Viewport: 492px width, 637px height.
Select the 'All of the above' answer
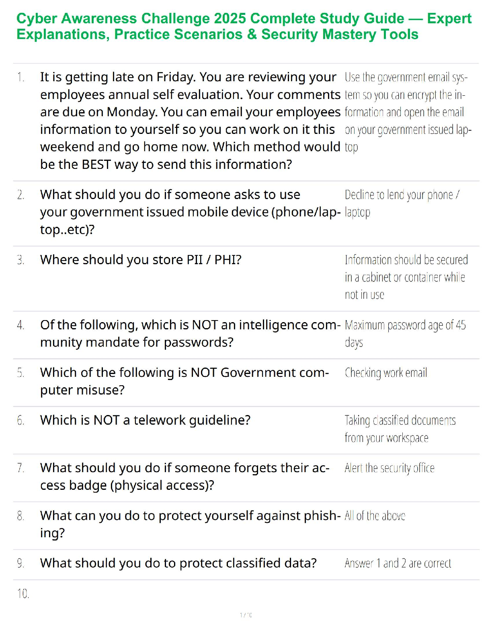click(375, 516)
